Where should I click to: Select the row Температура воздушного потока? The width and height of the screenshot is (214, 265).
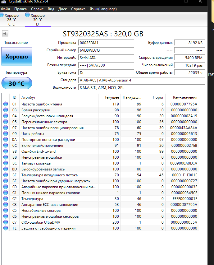coord(100,175)
